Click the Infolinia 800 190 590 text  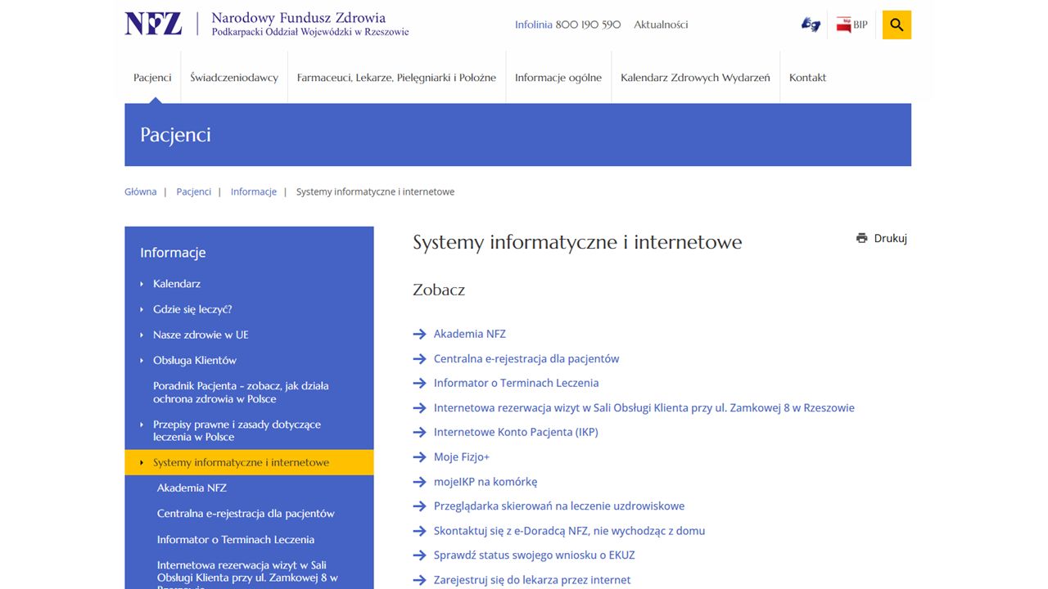click(x=567, y=25)
